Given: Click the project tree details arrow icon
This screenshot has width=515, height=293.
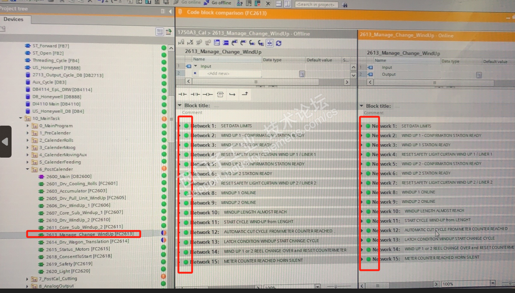Looking at the screenshot, I should tap(168, 32).
